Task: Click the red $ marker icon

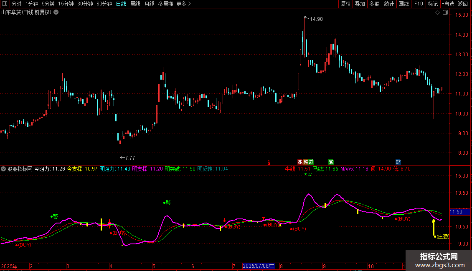Action: pyautogui.click(x=269, y=163)
